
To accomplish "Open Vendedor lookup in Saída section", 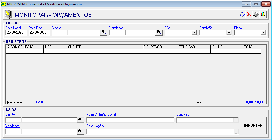I will pos(80,131).
